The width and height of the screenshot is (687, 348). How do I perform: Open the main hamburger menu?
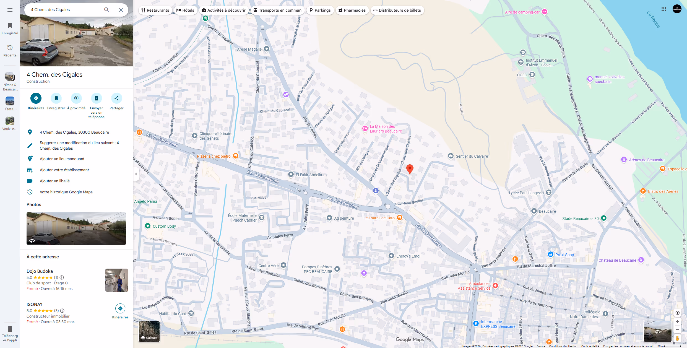click(x=10, y=10)
